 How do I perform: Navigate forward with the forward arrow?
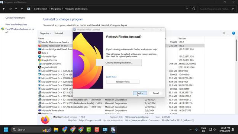(x=10, y=9)
